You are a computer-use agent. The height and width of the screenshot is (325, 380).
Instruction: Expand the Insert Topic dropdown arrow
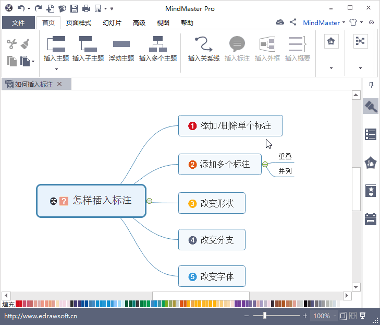56,68
